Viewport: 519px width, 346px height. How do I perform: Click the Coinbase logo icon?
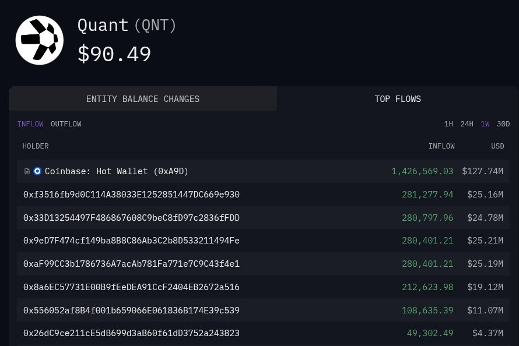(37, 171)
